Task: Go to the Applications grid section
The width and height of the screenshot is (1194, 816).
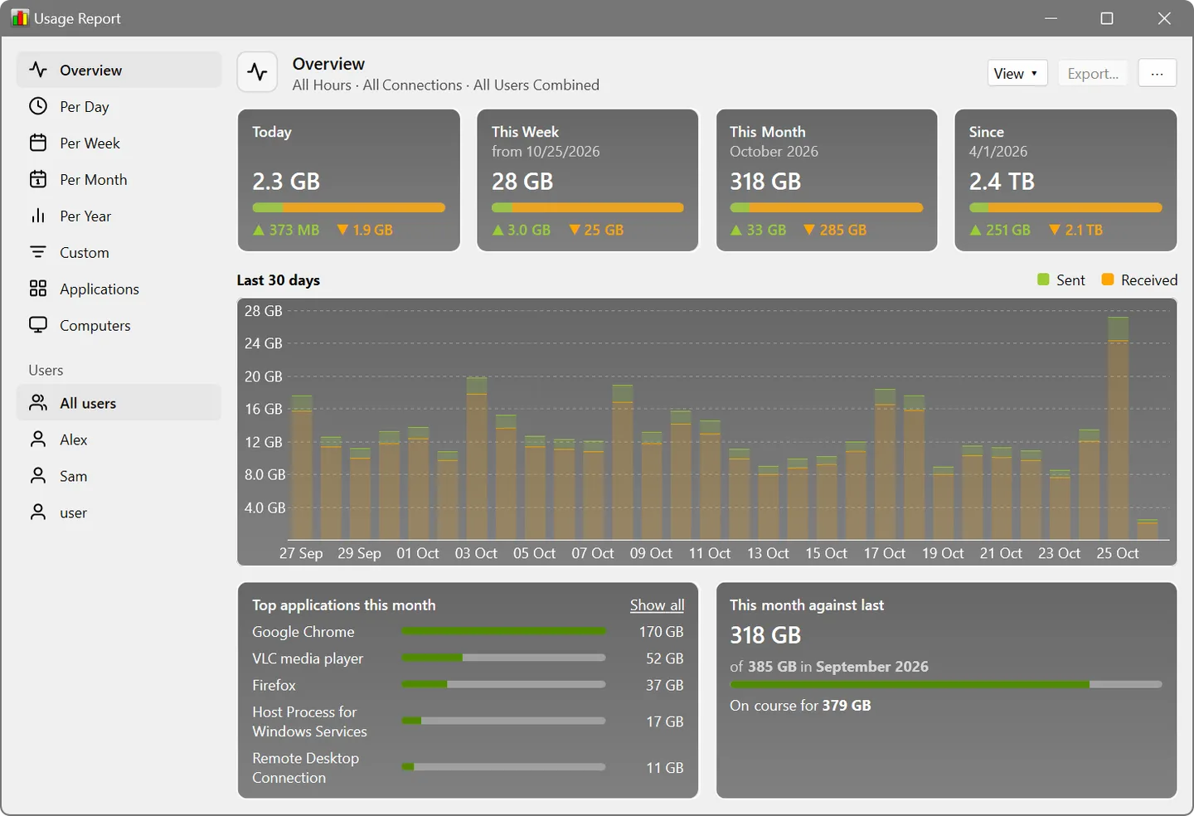Action: 119,289
